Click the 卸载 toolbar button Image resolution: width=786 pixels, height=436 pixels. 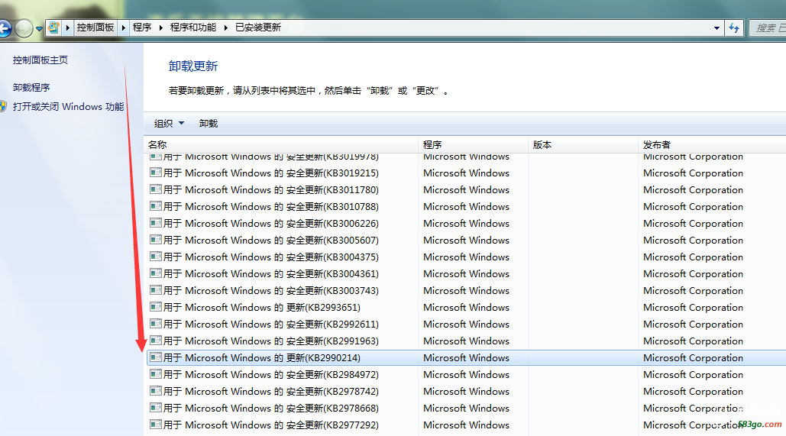pos(209,123)
